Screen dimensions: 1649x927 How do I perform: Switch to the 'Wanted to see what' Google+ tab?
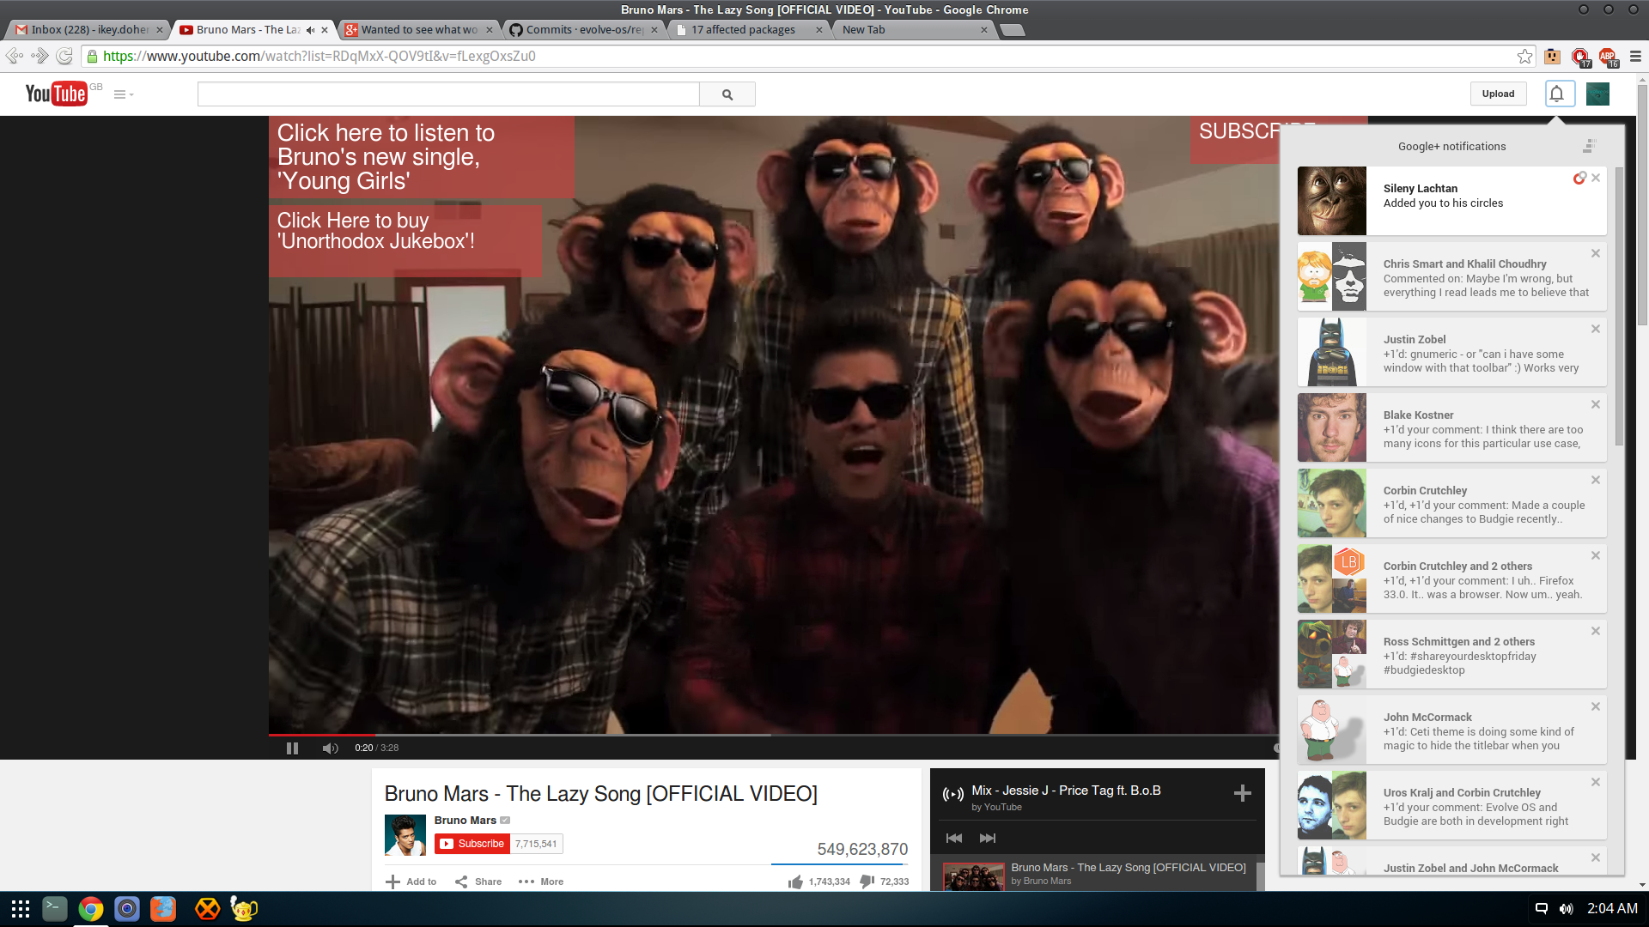(x=418, y=29)
